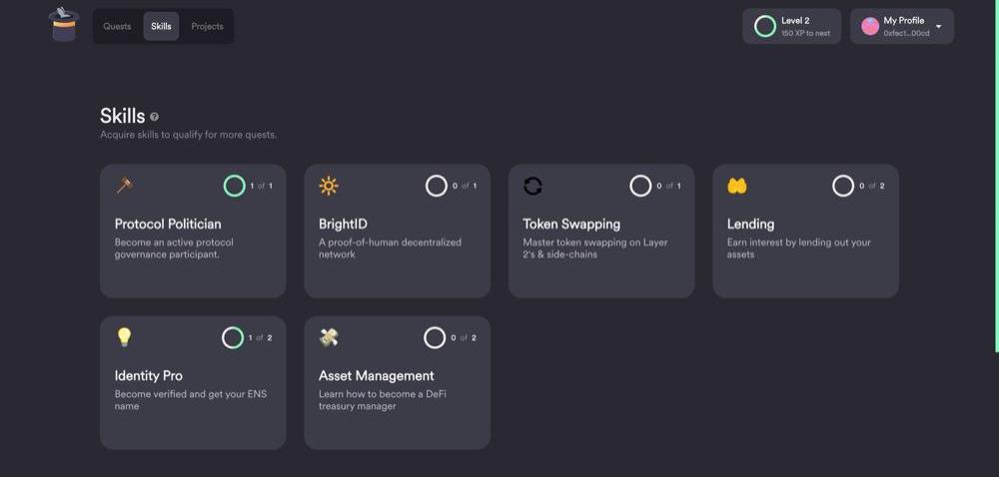999x477 pixels.
Task: Click the gavel icon on Protocol Politician
Action: coord(125,185)
